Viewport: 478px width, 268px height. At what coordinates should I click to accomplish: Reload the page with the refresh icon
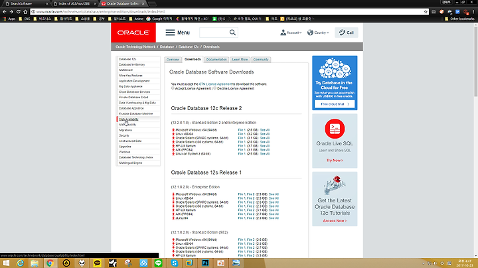click(x=19, y=11)
